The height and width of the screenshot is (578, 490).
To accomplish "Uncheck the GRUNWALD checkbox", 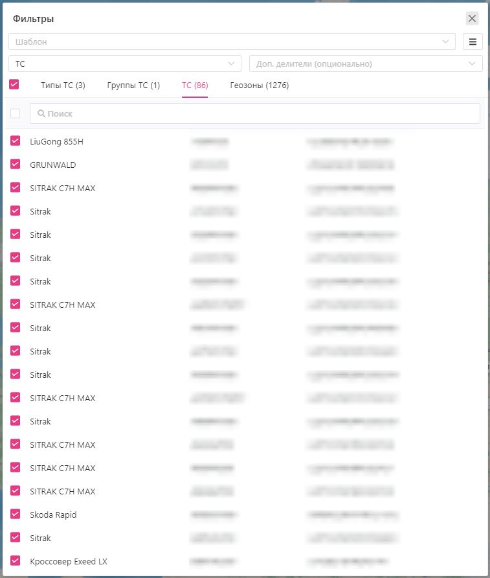I will (x=15, y=164).
